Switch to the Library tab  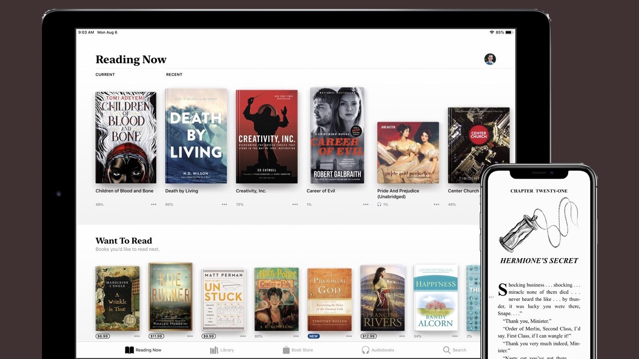(x=222, y=350)
